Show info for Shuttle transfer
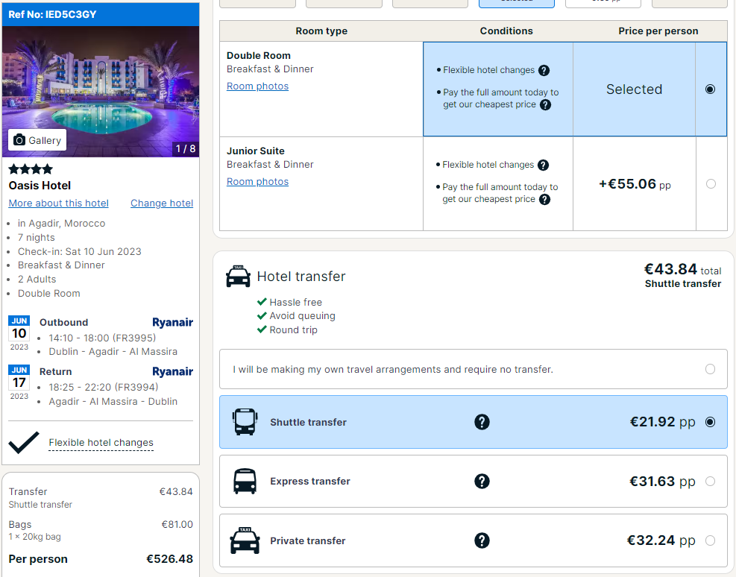736x577 pixels. tap(482, 422)
